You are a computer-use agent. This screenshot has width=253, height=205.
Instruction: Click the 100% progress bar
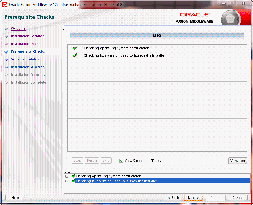(157, 36)
